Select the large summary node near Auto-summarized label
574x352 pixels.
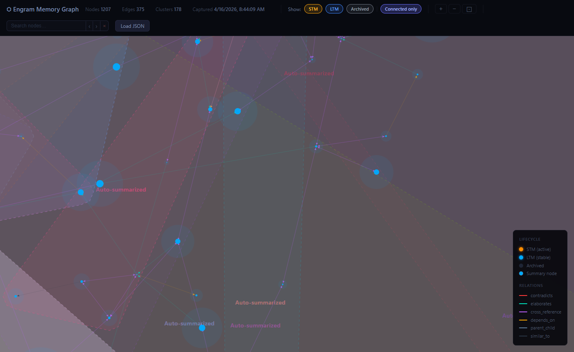(x=100, y=183)
